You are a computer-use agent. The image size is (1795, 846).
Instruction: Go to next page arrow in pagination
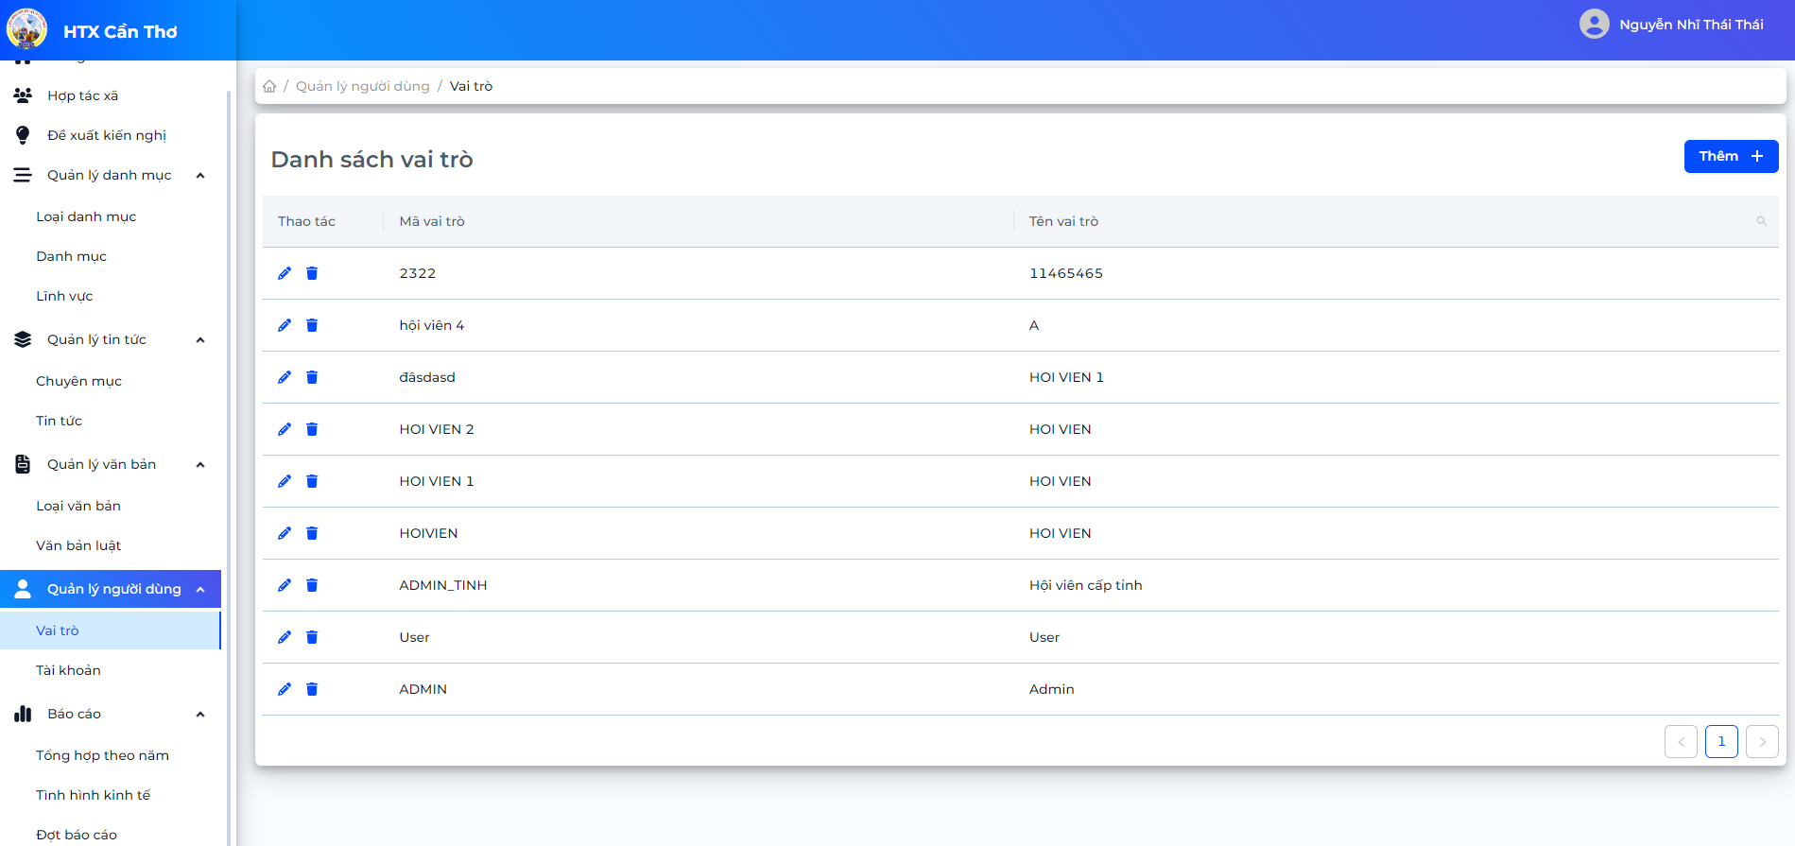pos(1762,742)
